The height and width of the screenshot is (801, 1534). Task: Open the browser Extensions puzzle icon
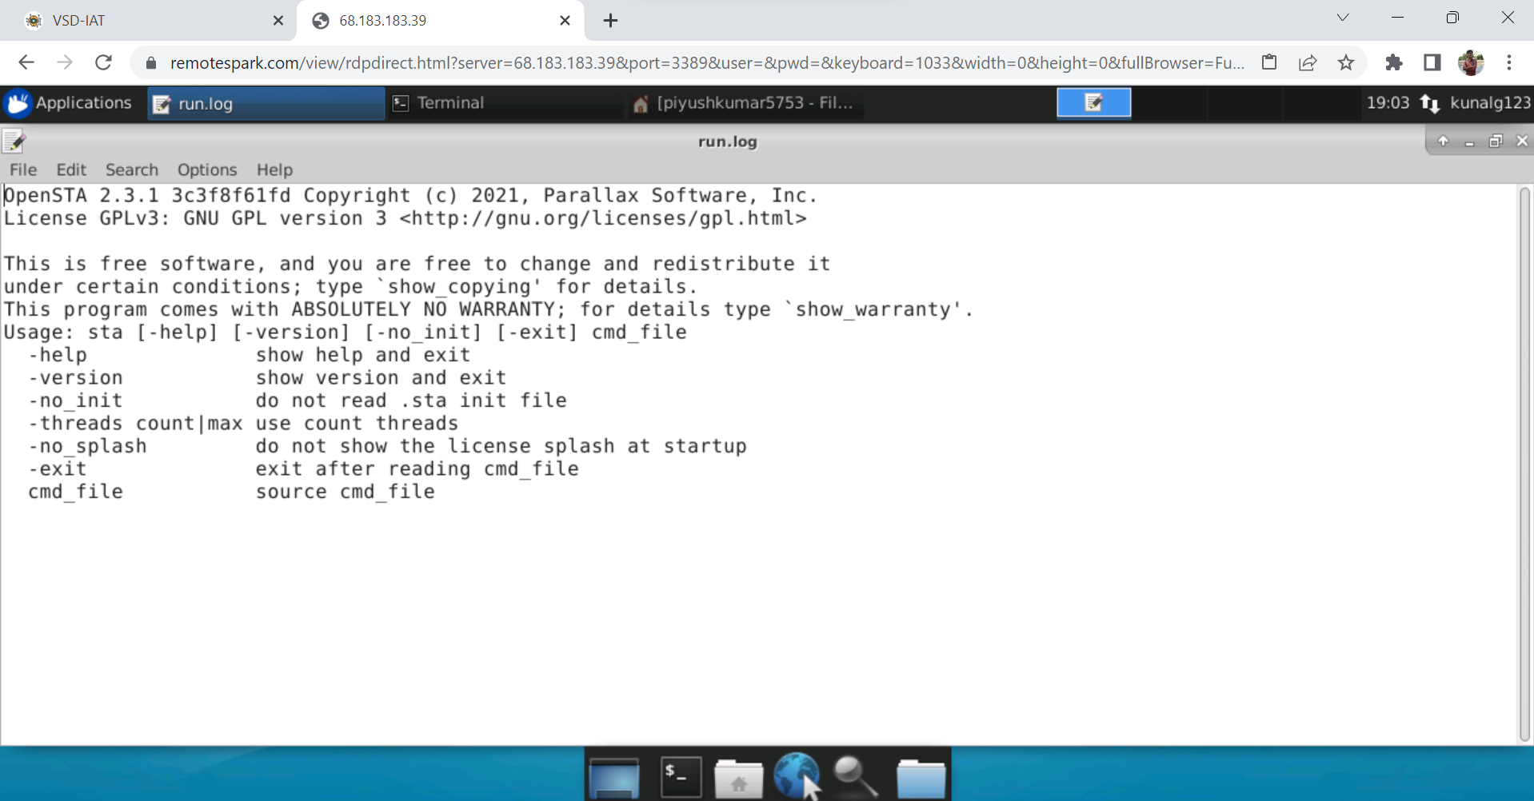1394,62
